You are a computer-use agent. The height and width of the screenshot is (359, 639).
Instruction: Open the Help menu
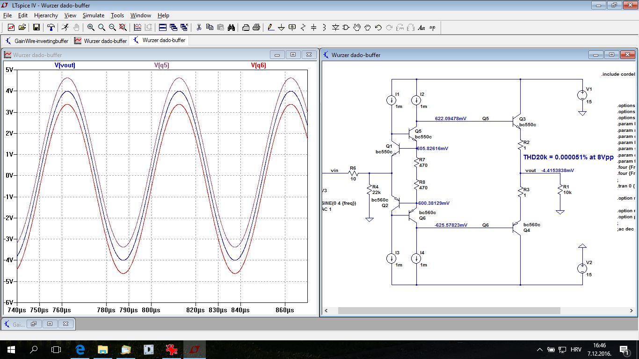[x=163, y=15]
